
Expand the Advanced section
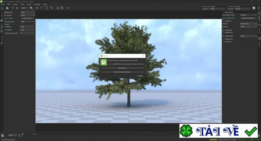[224, 42]
